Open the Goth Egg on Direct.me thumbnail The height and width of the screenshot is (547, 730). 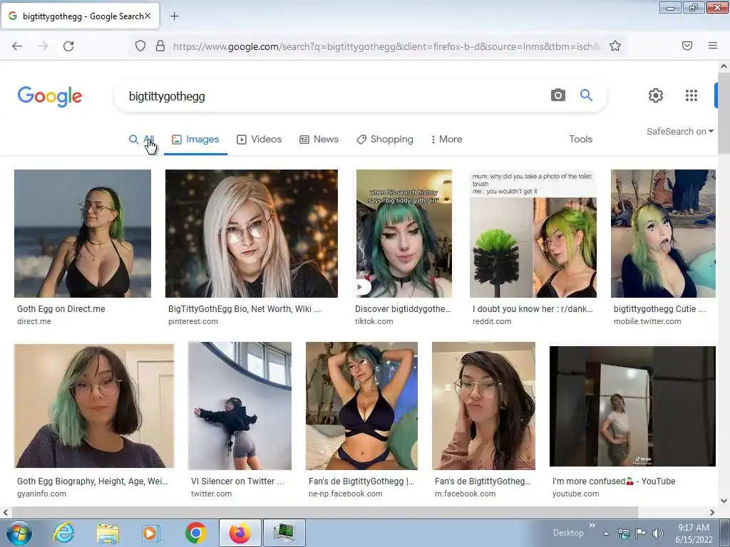point(83,234)
